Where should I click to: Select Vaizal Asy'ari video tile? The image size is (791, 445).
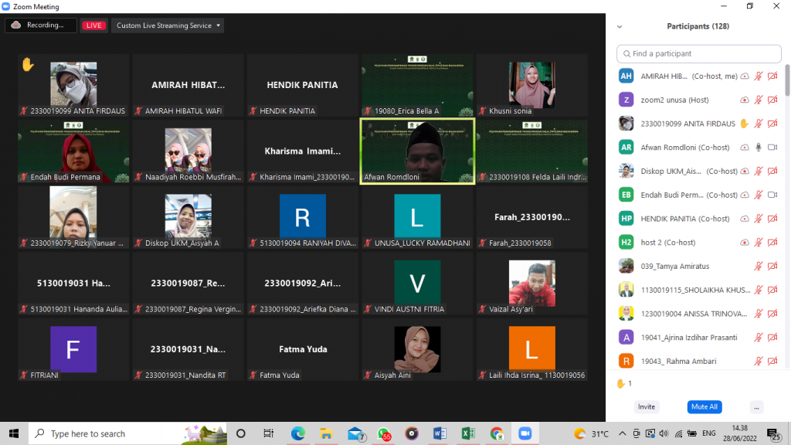coord(531,284)
